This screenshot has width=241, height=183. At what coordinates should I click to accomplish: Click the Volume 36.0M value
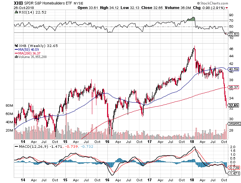(x=178, y=8)
